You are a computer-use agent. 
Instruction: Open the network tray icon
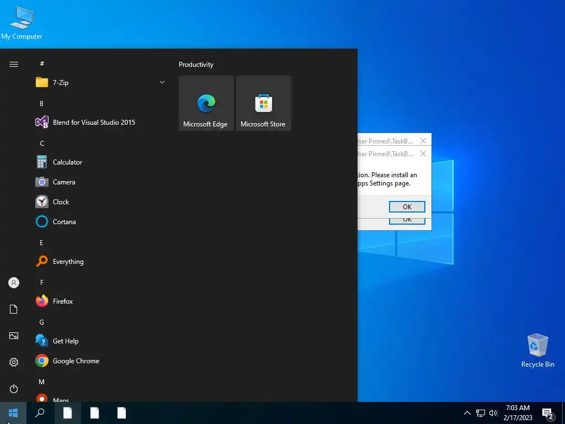481,413
